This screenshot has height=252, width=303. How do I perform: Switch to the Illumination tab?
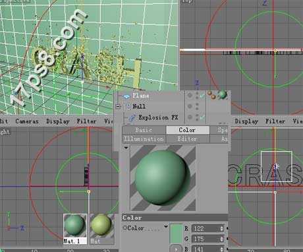[144, 139]
